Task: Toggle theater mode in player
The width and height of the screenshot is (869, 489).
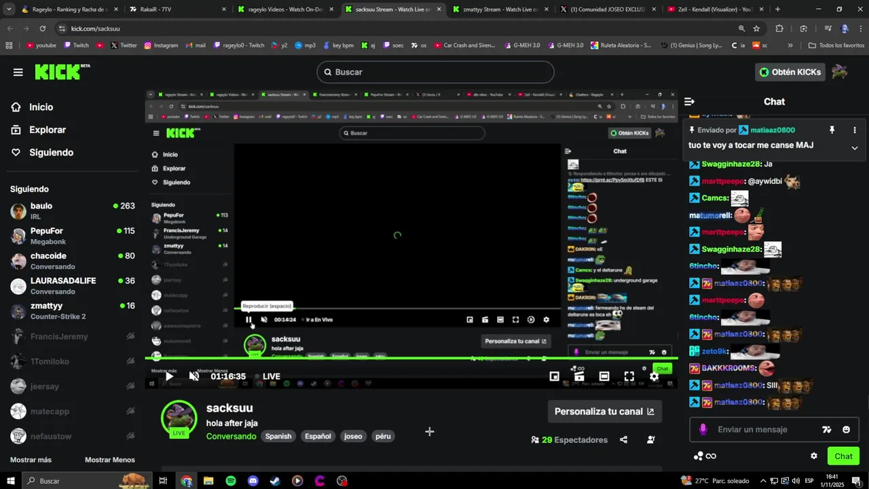Action: 604,376
